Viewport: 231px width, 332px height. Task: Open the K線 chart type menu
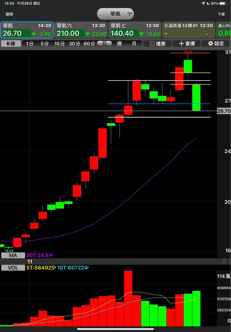point(11,44)
